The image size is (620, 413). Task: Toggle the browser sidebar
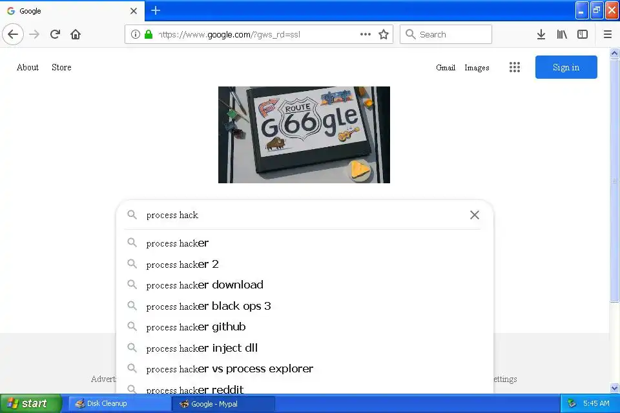(583, 34)
